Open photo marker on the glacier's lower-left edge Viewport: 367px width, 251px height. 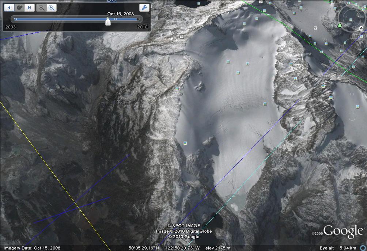click(x=185, y=143)
